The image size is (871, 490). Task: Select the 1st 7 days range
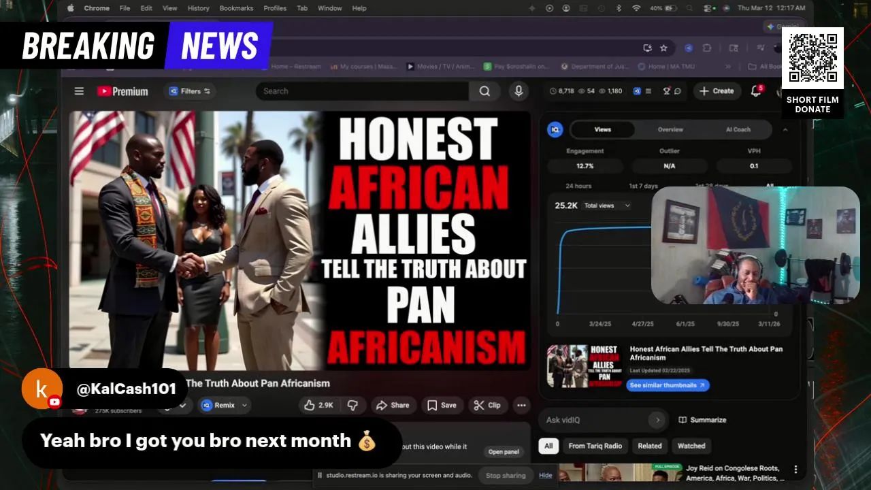643,186
